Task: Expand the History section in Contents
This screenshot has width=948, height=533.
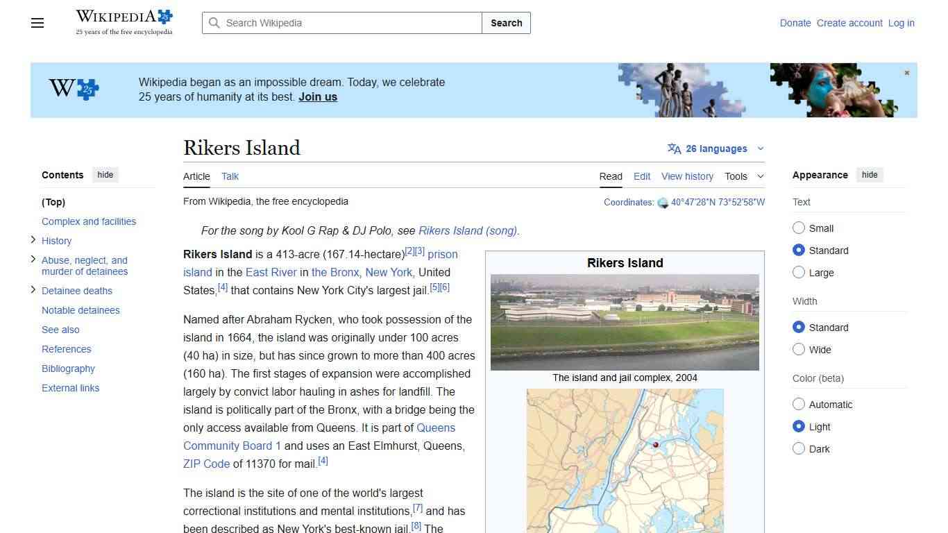Action: point(33,240)
